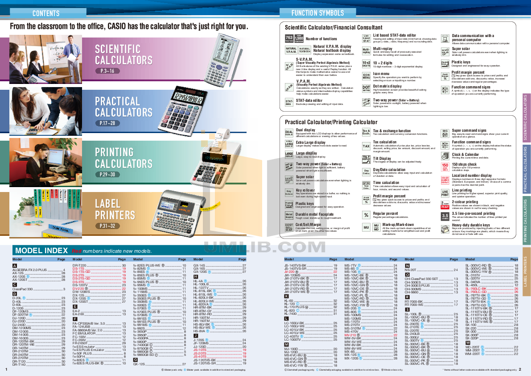Click the Clock & Calendar symbol
Viewport: 531px width, 376px height.
click(x=445, y=155)
